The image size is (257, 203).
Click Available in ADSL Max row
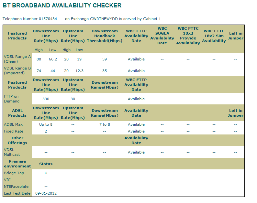136,124
